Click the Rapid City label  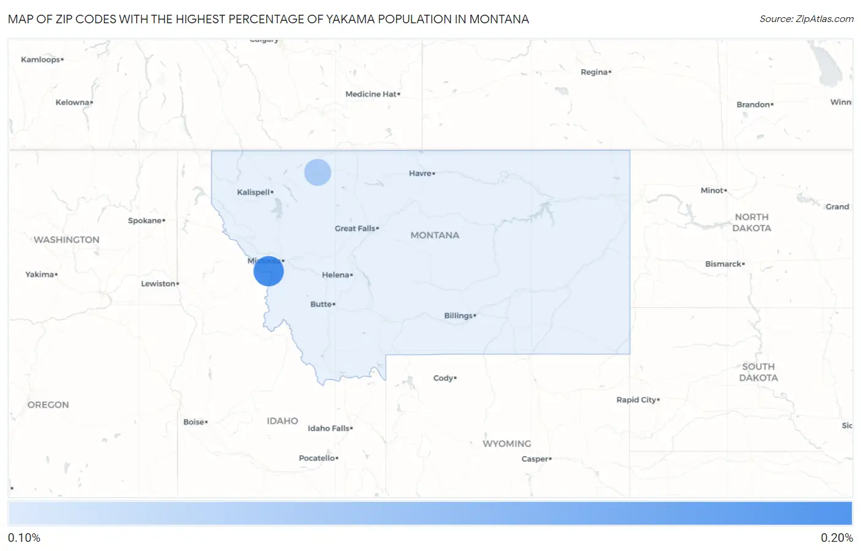coord(638,400)
